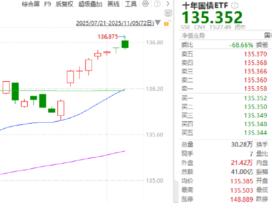Click the 卖一 price 135.358
The height and width of the screenshot is (203, 272).
(x=256, y=89)
